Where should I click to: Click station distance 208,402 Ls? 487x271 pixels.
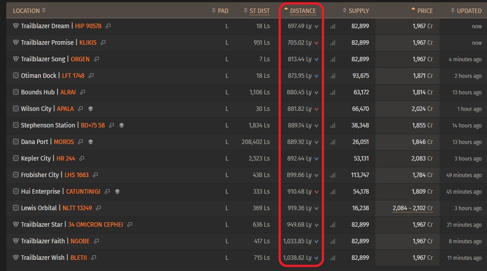click(256, 142)
